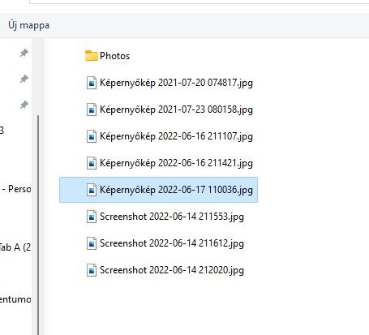This screenshot has width=369, height=335.
Task: Click image icon of highlighted Képernyőkép 2022-06-17 110036.jpg
Action: click(92, 190)
